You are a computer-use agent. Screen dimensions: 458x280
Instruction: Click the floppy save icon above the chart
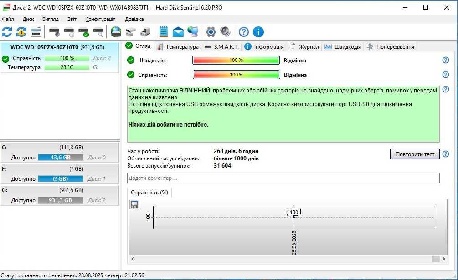click(134, 204)
